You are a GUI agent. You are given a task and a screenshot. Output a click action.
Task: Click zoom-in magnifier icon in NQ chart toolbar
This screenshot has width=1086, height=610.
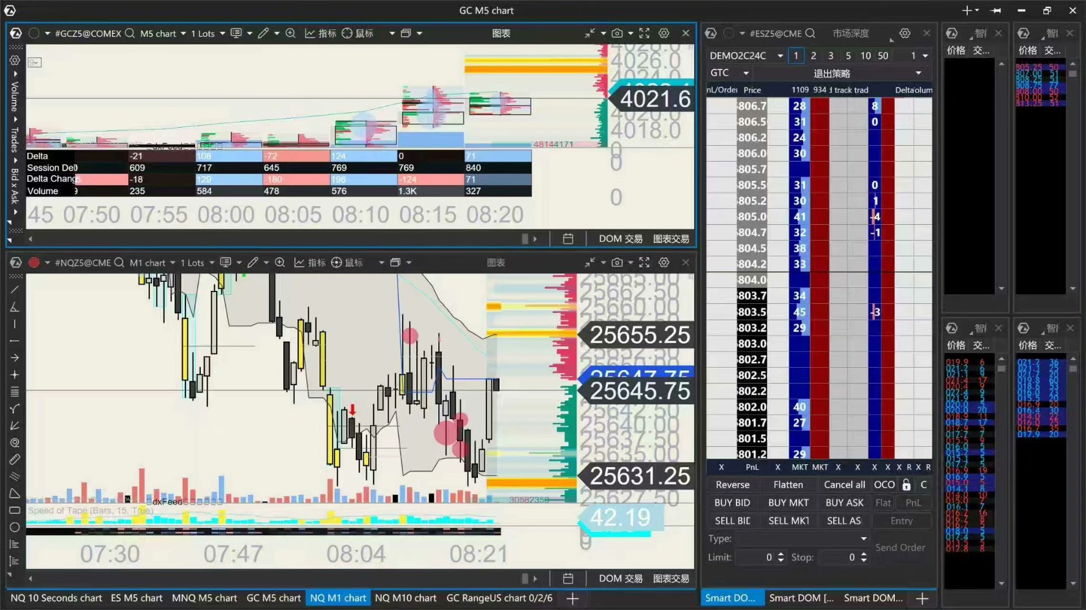tap(280, 263)
